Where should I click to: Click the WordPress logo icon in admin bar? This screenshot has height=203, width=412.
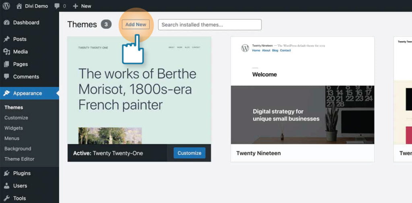pos(6,6)
